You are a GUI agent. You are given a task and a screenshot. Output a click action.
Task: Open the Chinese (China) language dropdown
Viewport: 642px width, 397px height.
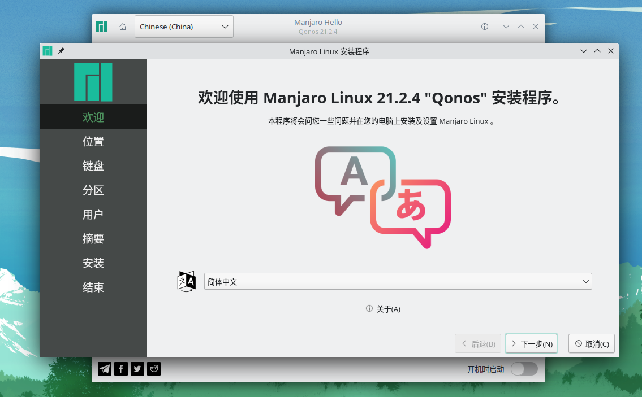pos(184,27)
